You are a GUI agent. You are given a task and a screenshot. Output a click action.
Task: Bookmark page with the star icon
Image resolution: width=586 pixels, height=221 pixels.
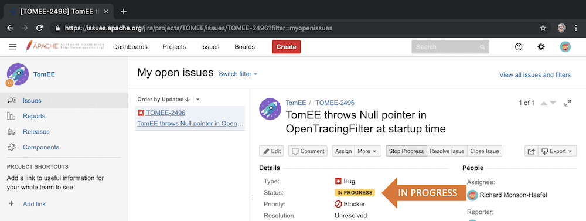(543, 28)
